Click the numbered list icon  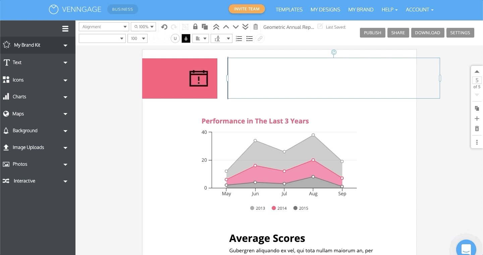click(x=239, y=39)
